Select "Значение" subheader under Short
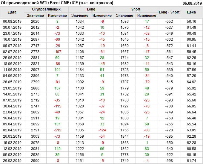The height and width of the screenshot is (164, 203). (x=124, y=15)
